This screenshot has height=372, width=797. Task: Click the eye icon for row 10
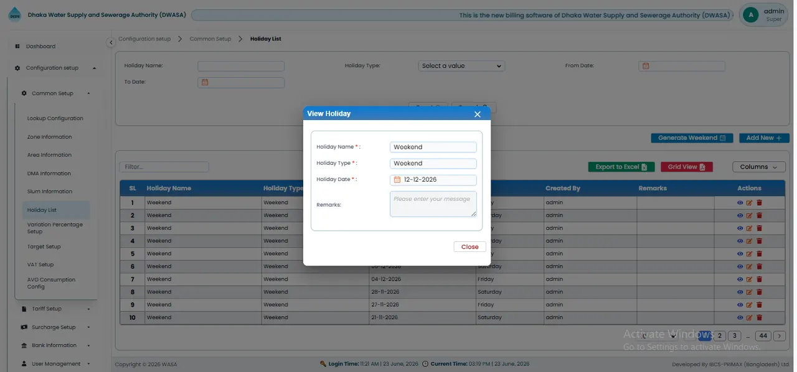pyautogui.click(x=740, y=317)
